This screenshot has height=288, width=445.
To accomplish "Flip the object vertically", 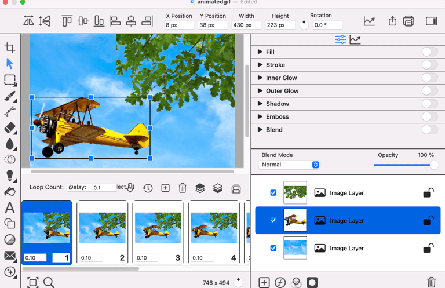I will (45, 21).
